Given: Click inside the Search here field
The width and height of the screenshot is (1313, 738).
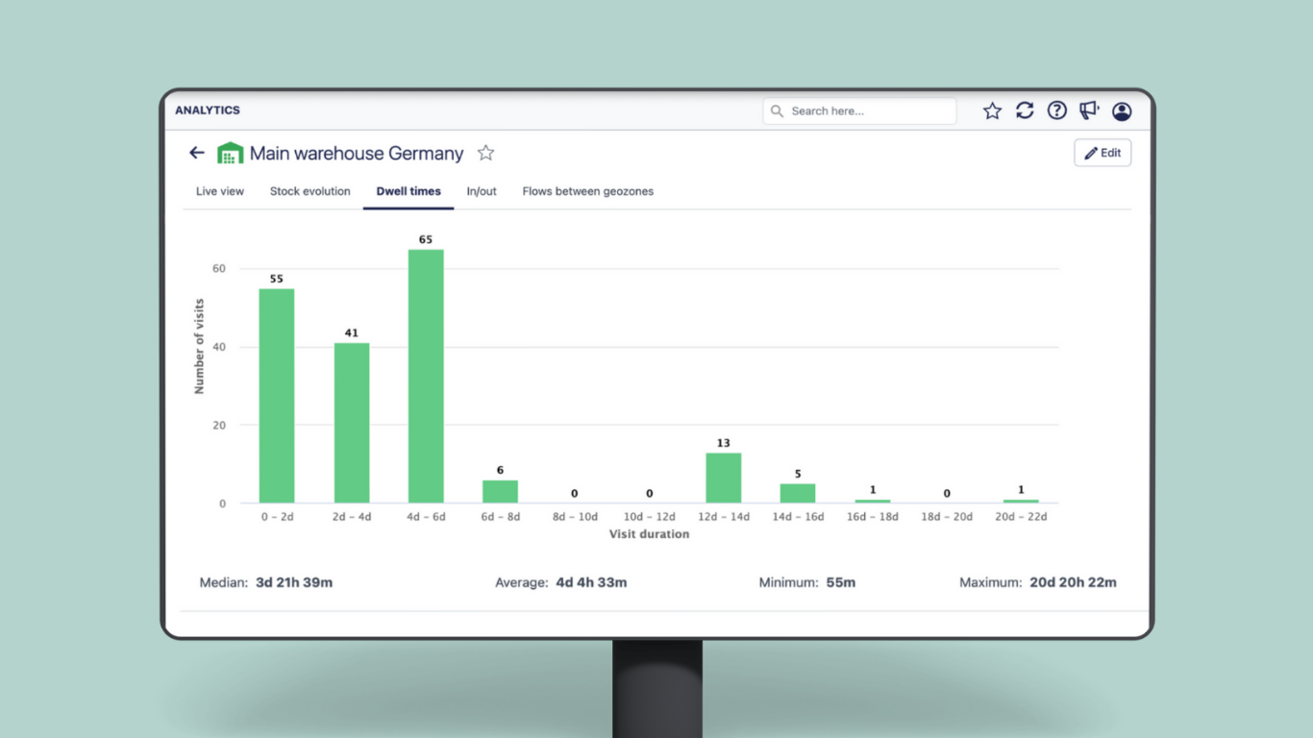Looking at the screenshot, I should [865, 111].
